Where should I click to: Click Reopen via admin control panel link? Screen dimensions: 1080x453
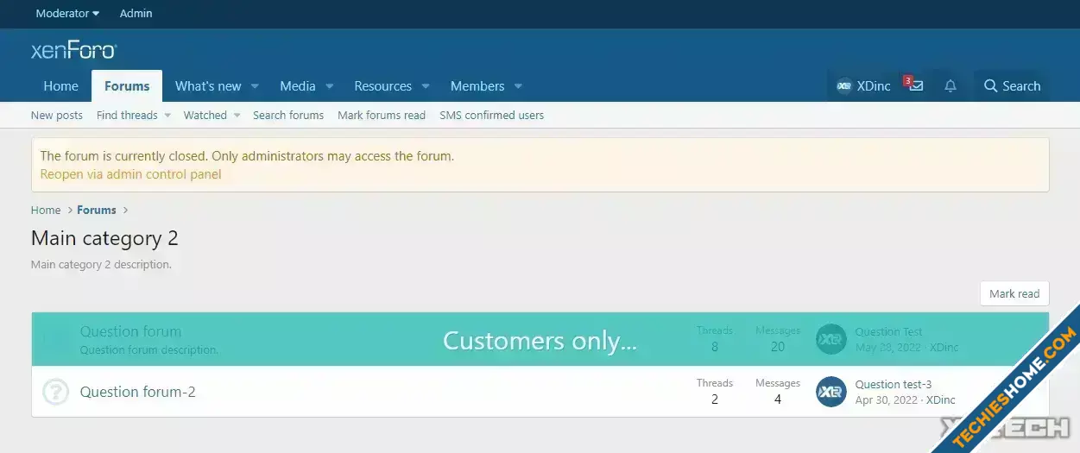(130, 174)
